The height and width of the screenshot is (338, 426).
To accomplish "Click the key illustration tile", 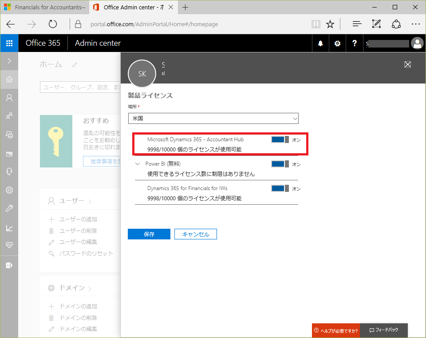I will click(x=56, y=141).
